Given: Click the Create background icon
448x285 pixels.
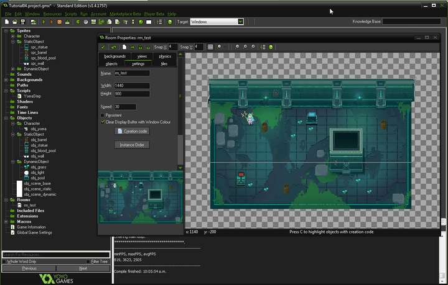Looking at the screenshot, I should click(93, 22).
